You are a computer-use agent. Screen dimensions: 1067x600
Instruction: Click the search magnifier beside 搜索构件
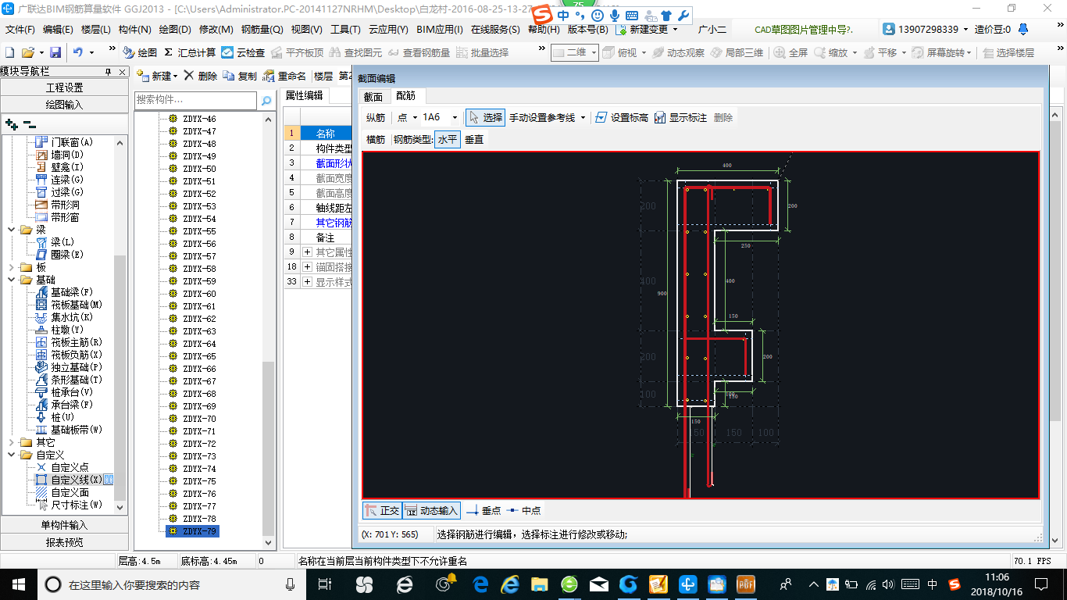pos(266,101)
